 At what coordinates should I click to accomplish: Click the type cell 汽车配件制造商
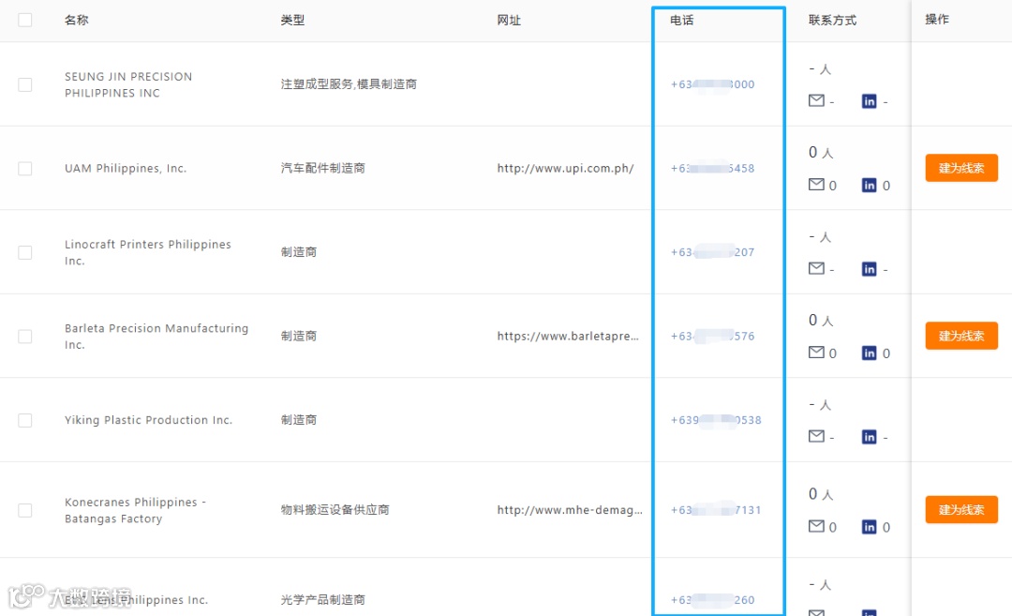point(322,168)
